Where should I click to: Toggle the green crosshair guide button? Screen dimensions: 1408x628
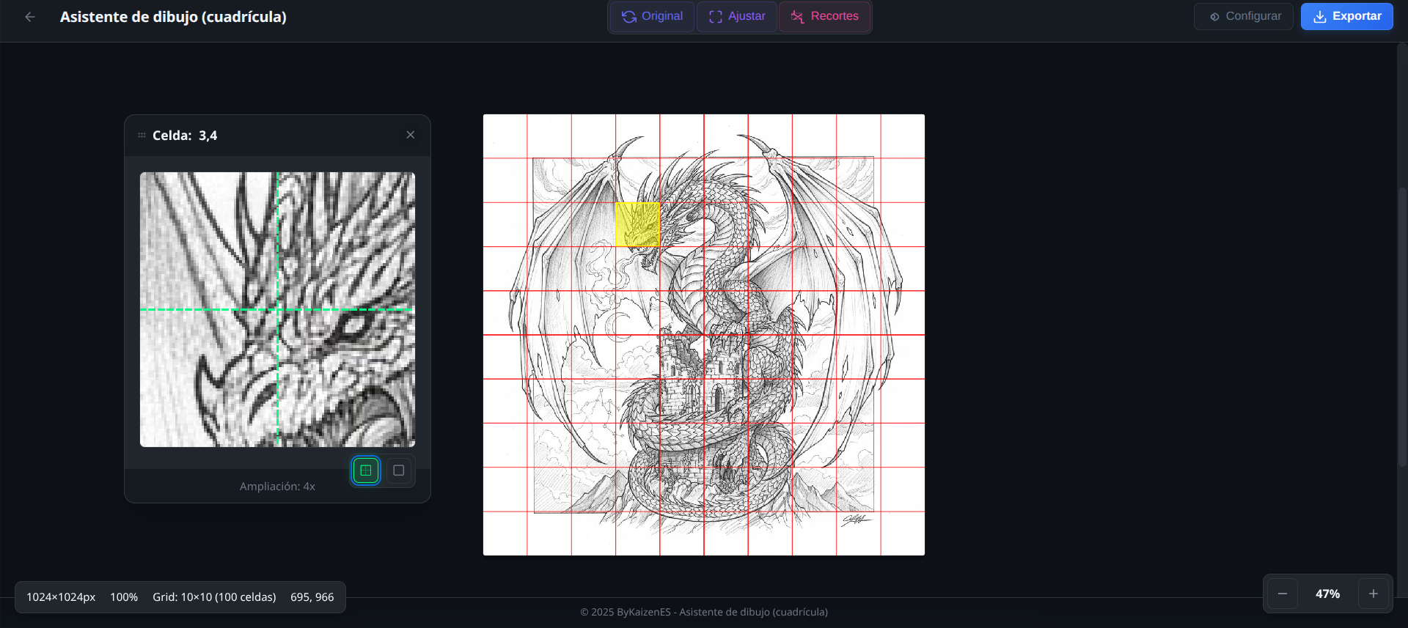(x=366, y=470)
